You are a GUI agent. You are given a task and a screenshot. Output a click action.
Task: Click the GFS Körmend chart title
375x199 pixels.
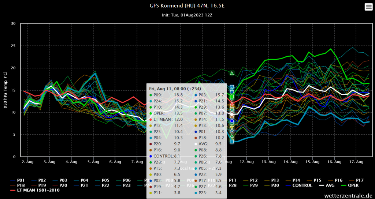187,6
